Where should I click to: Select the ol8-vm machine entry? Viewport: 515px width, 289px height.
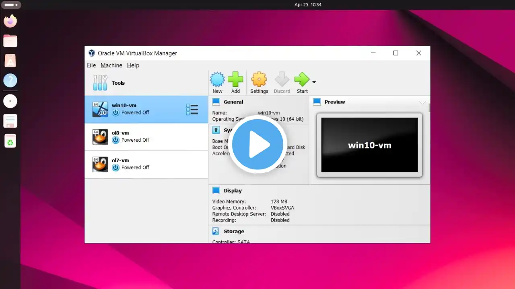146,137
